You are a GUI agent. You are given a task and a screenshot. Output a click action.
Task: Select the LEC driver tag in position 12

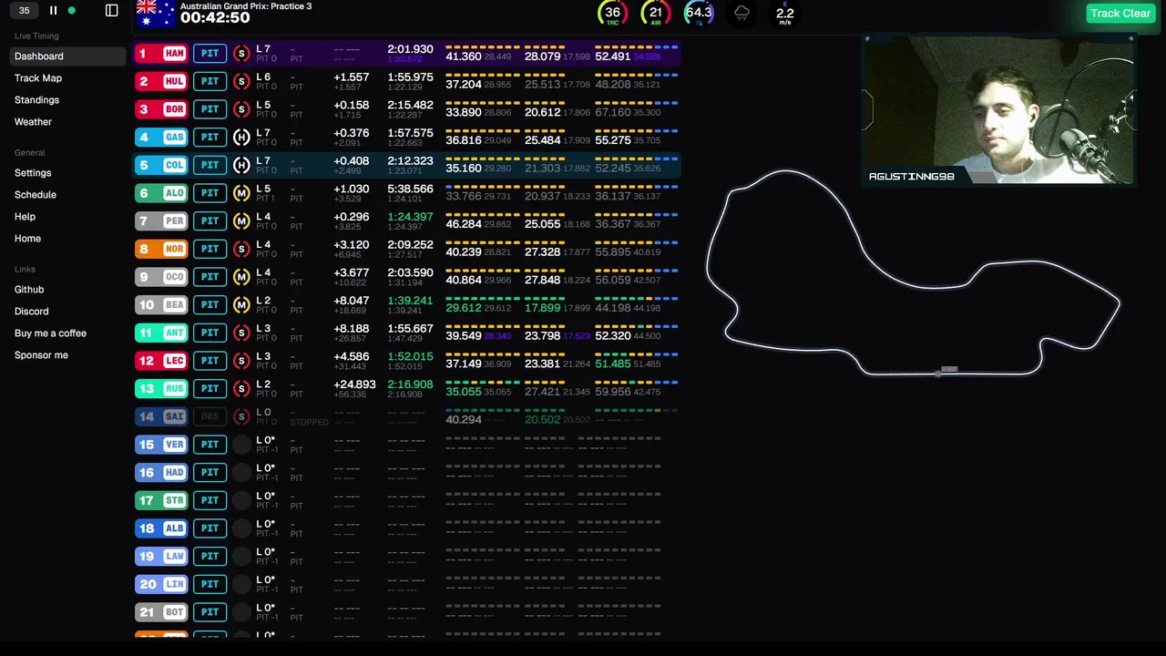(x=161, y=361)
